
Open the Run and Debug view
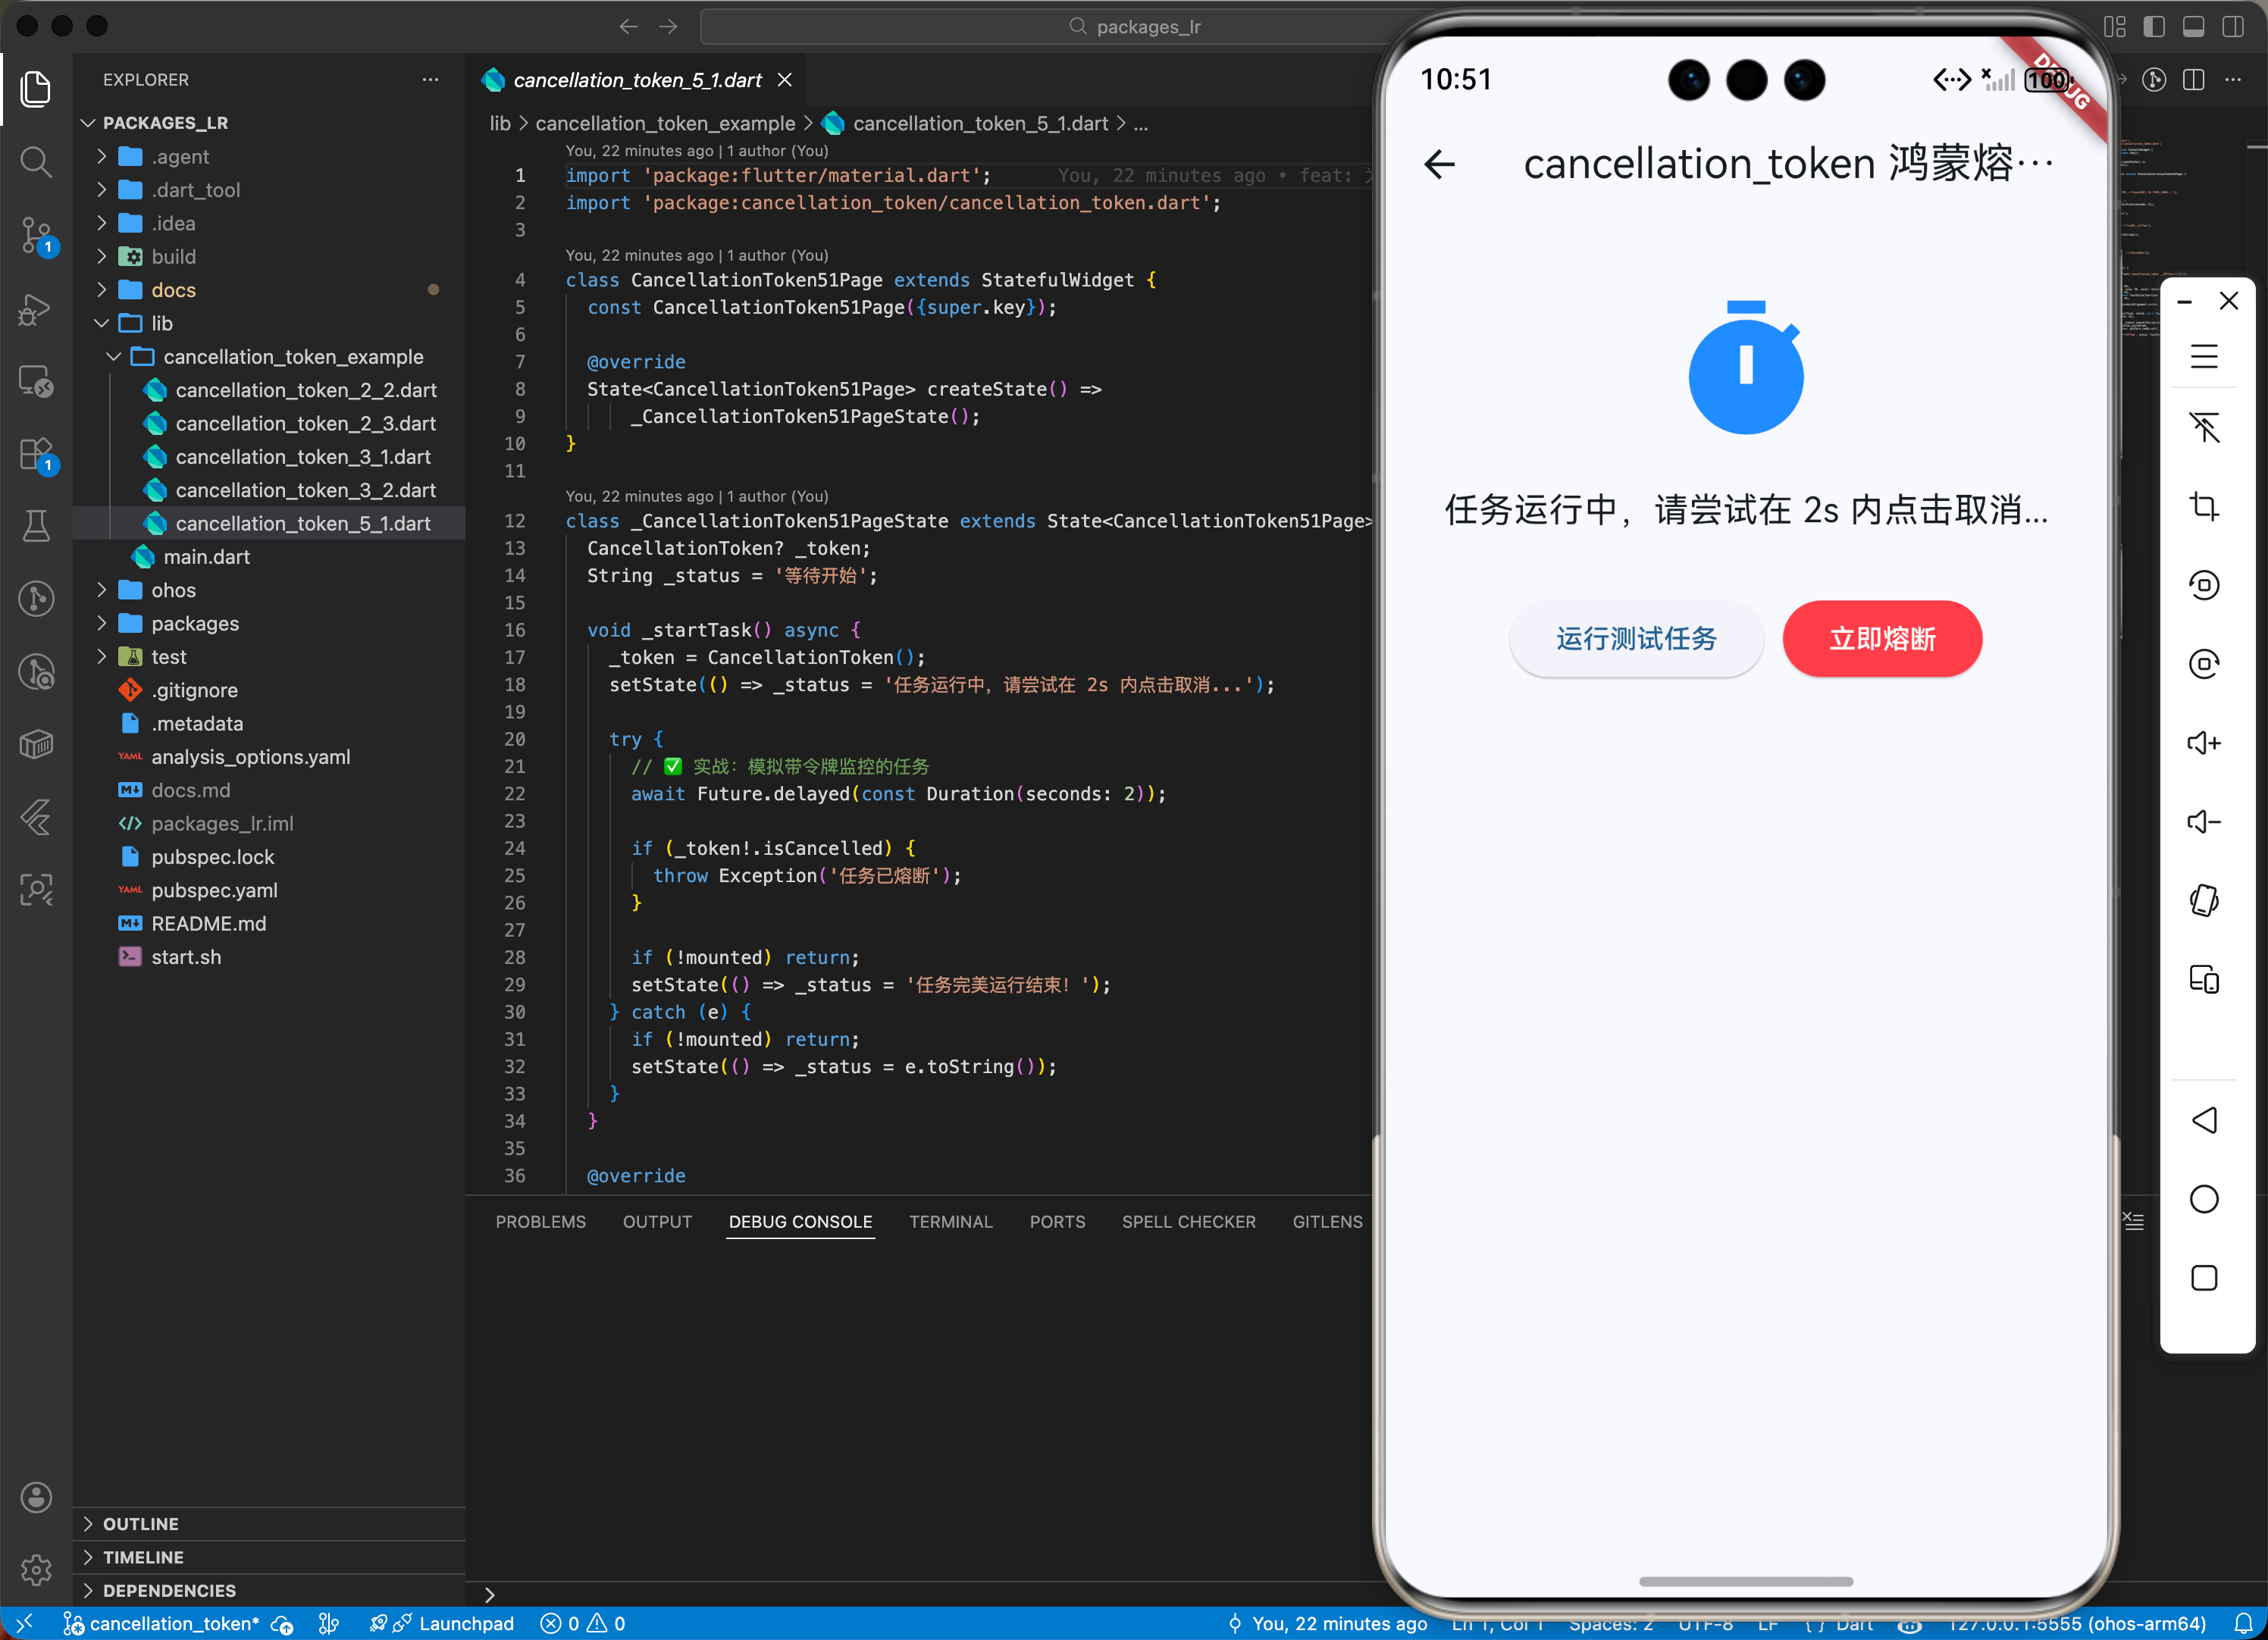pyautogui.click(x=36, y=309)
